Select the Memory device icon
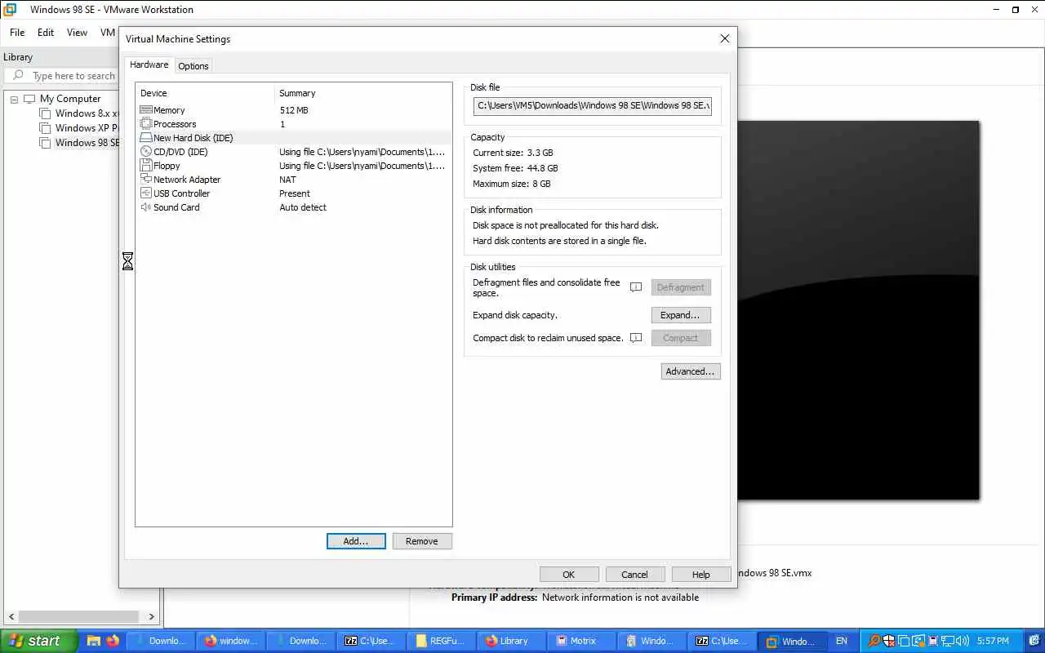 pyautogui.click(x=146, y=110)
